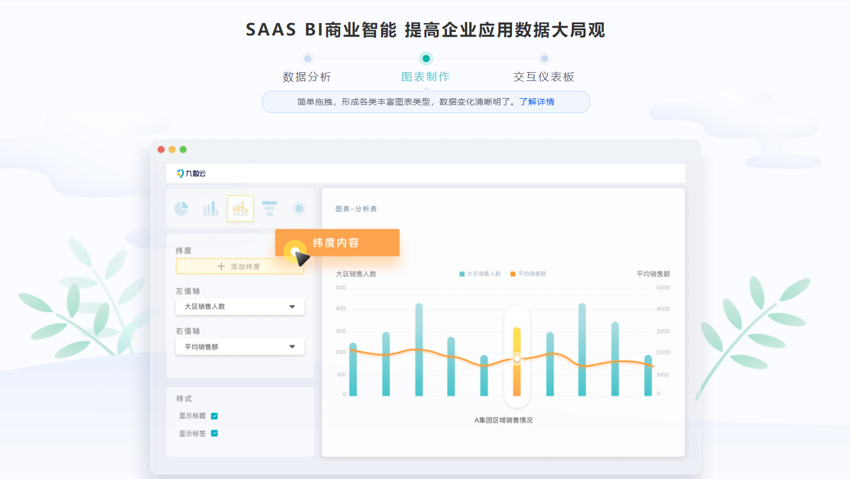This screenshot has width=850, height=479.
Task: Open the 大区销售人数 left axis dropdown
Action: coord(292,306)
